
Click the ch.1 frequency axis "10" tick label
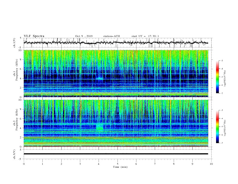[20, 50]
